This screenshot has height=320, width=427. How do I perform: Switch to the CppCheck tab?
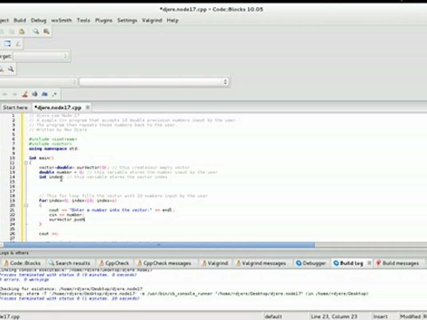pos(114,263)
